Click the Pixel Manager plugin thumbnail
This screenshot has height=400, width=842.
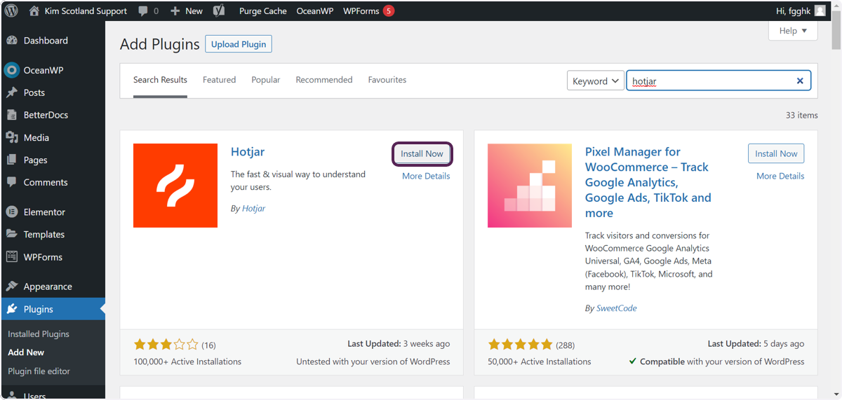530,186
